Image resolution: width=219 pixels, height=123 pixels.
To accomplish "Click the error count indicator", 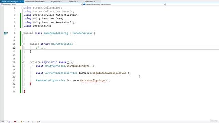I will tap(16, 122).
